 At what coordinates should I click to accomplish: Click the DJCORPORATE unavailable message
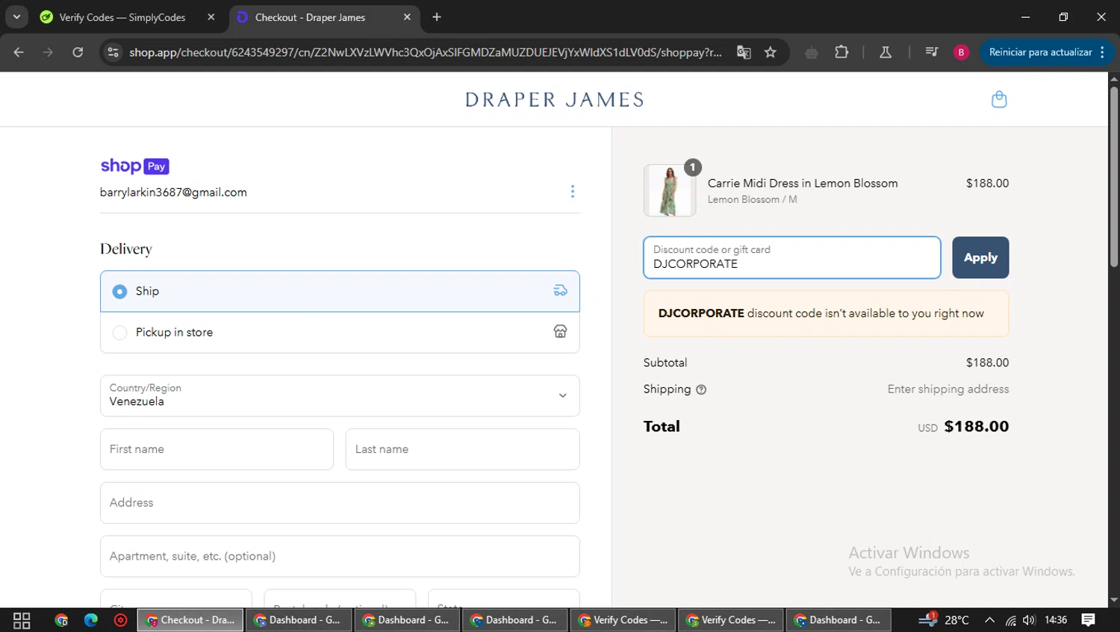pyautogui.click(x=826, y=313)
